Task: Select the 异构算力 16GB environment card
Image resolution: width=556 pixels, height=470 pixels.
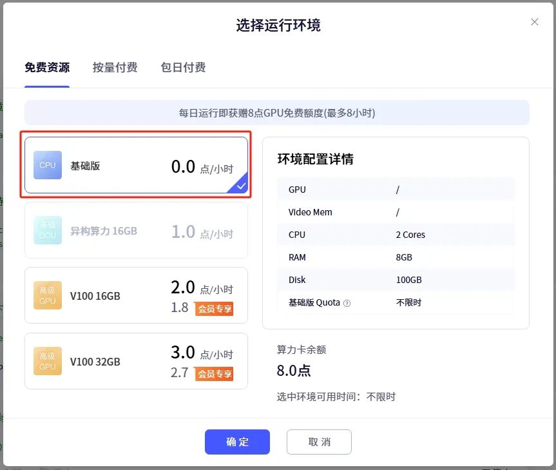Action: tap(136, 230)
